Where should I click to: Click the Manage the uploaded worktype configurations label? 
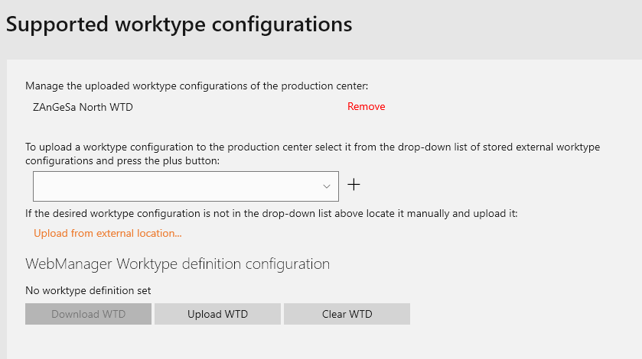point(197,86)
